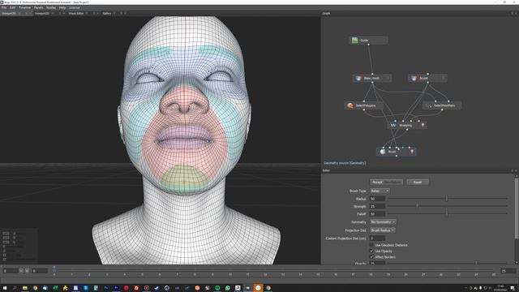This screenshot has height=292, width=519.
Task: Switch to the Gallery tab
Action: point(107,14)
